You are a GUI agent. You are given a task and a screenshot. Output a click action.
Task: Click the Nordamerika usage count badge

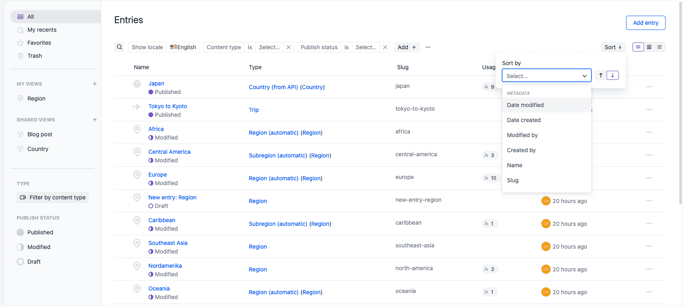click(489, 269)
